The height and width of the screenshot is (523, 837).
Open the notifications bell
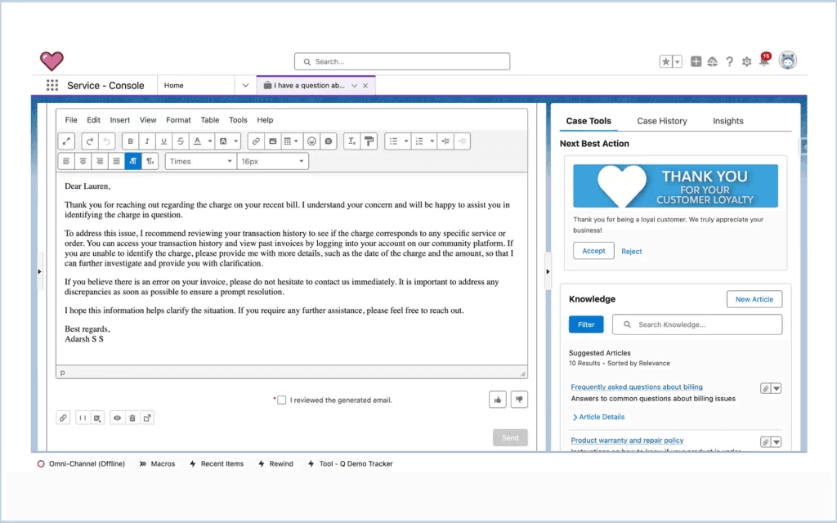pos(764,60)
